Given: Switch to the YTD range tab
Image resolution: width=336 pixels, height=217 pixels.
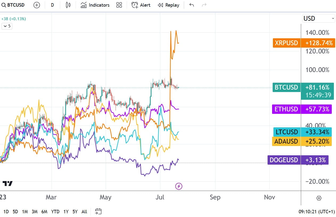Looking at the screenshot, I should [55, 211].
